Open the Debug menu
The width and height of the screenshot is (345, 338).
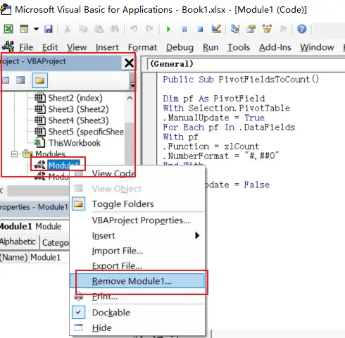point(180,47)
